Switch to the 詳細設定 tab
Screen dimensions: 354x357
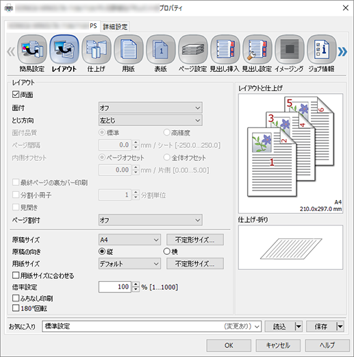coord(115,27)
